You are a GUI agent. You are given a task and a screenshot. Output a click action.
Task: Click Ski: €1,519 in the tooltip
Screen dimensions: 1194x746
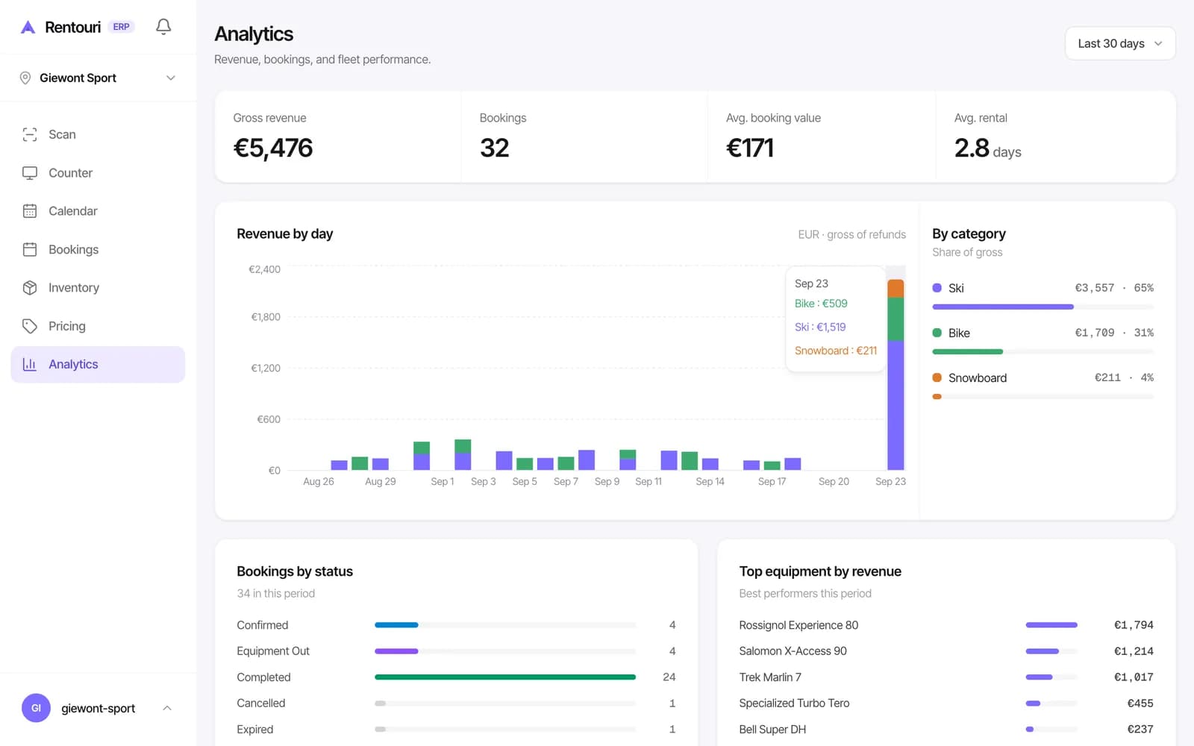[820, 327]
